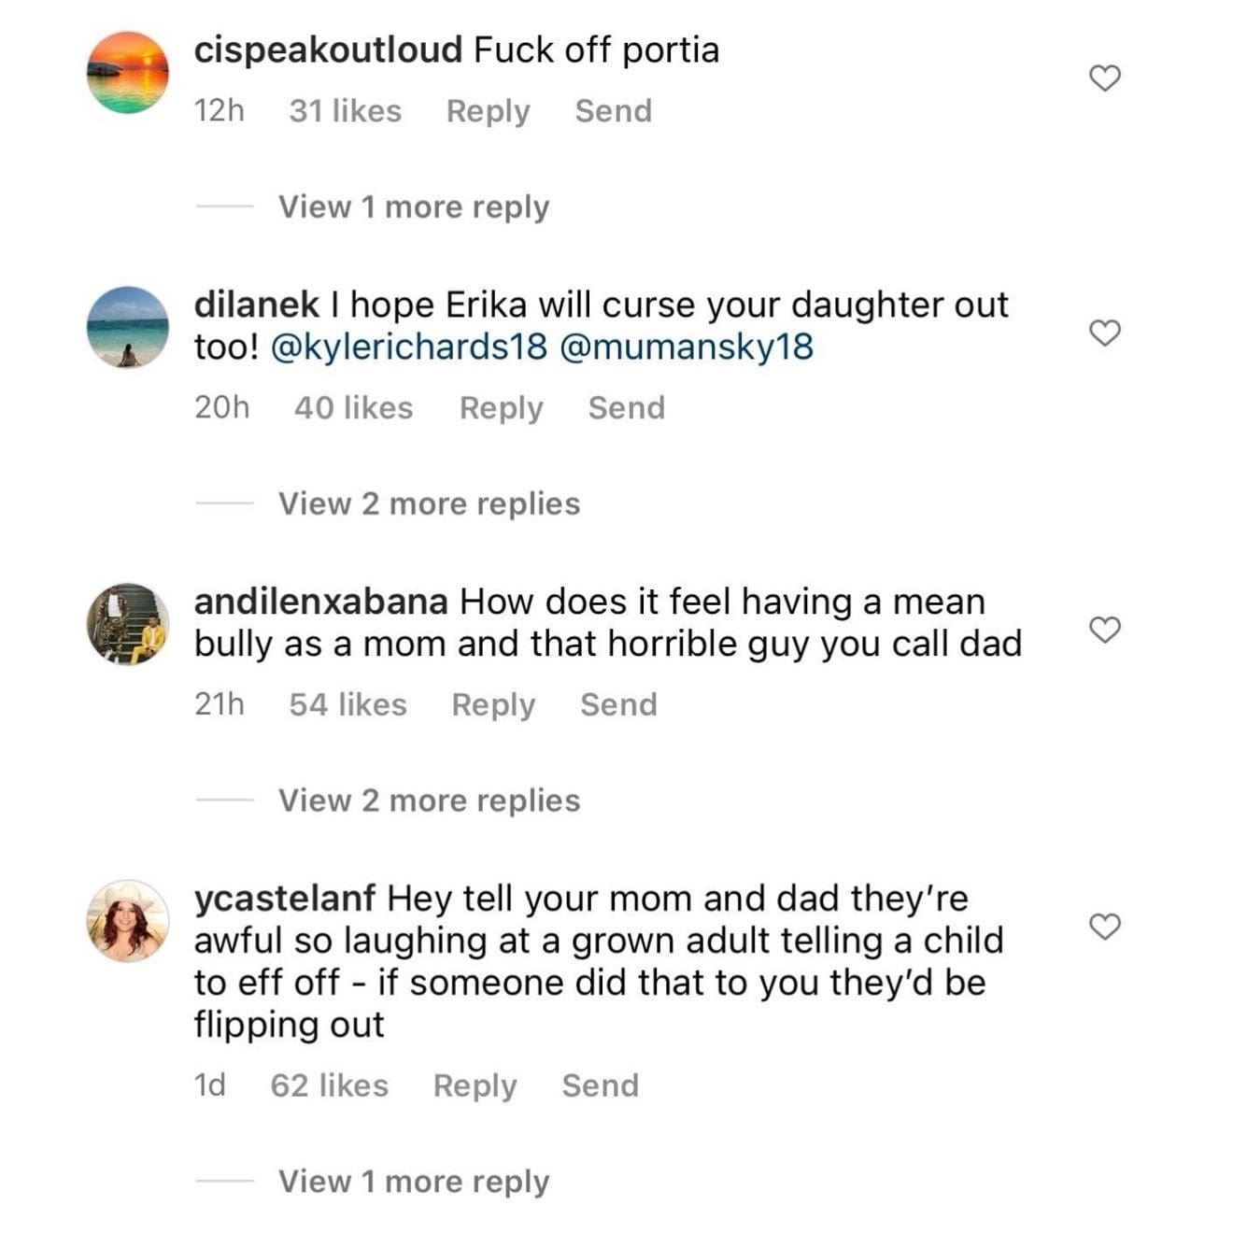
Task: Open the andilenxabana username
Action: pos(320,602)
